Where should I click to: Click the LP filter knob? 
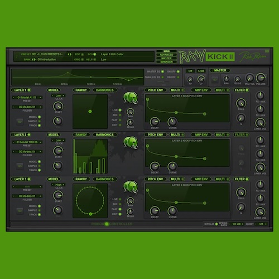click(x=201, y=79)
